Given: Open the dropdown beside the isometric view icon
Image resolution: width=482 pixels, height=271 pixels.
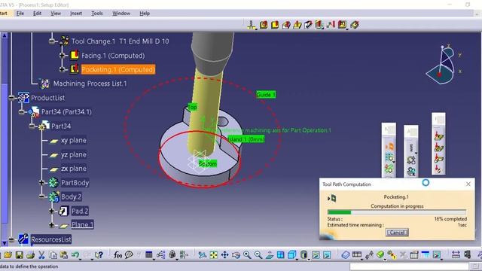Looking at the screenshot, I should 297,259.
